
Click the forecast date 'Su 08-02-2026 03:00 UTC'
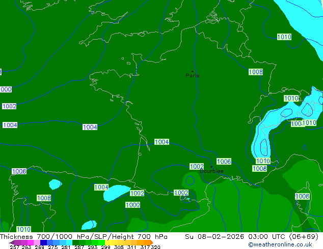[236, 237]
